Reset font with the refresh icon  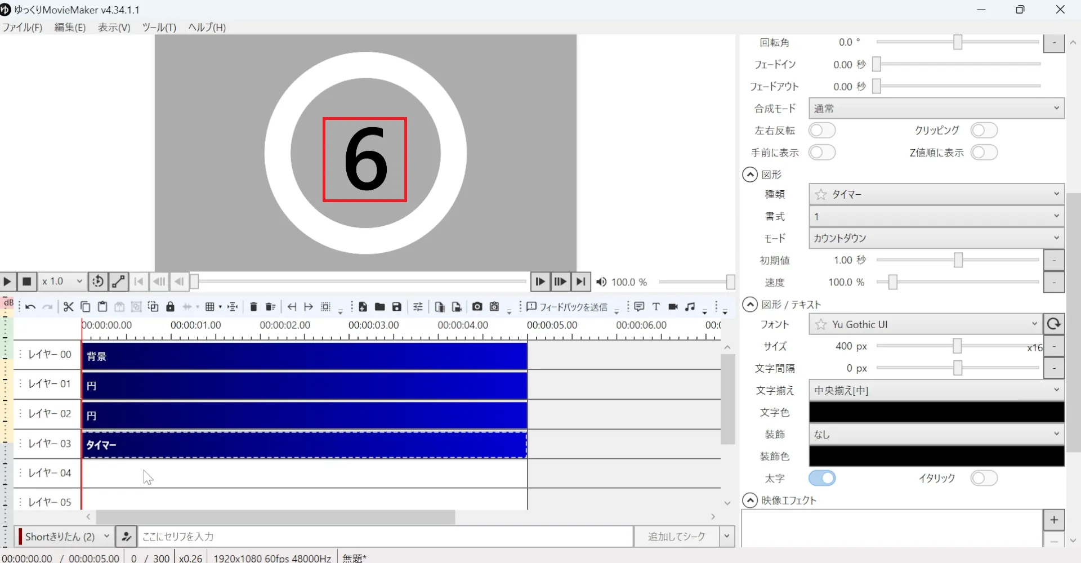coord(1054,324)
